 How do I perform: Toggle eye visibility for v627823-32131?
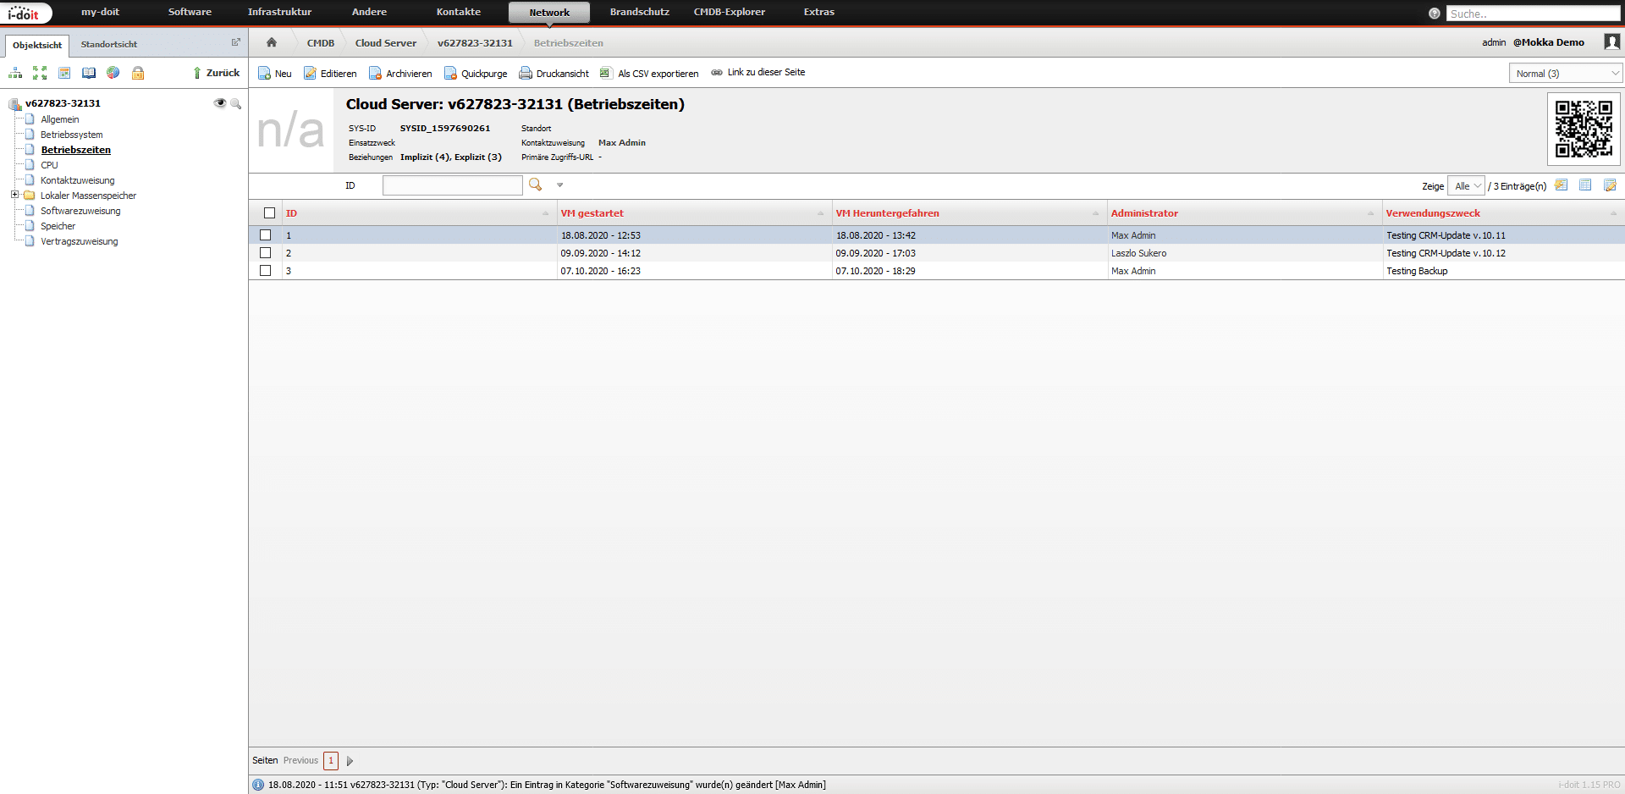click(220, 103)
